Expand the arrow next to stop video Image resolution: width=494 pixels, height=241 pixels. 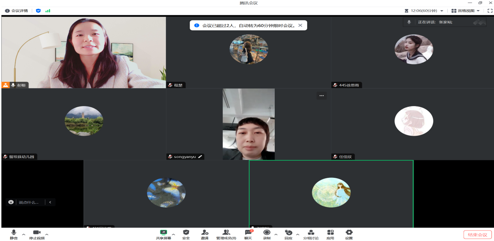(x=47, y=234)
